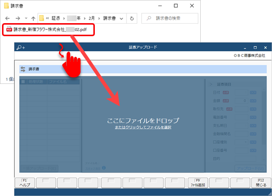Click the info icon beside スキャナ保存

pyautogui.click(x=104, y=168)
